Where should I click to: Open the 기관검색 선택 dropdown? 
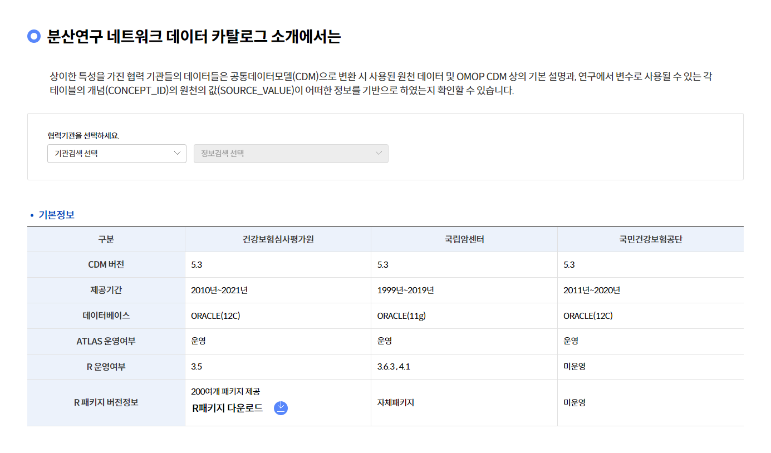117,154
